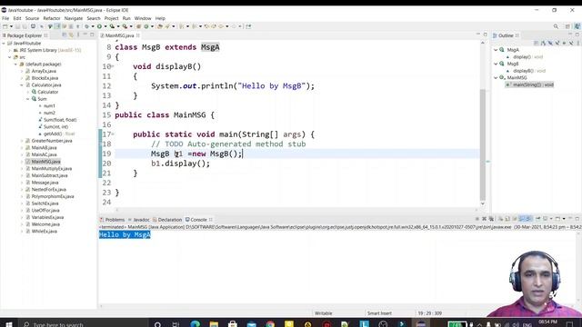Fold displayB method at line 10
The height and width of the screenshot is (327, 582).
[113, 66]
